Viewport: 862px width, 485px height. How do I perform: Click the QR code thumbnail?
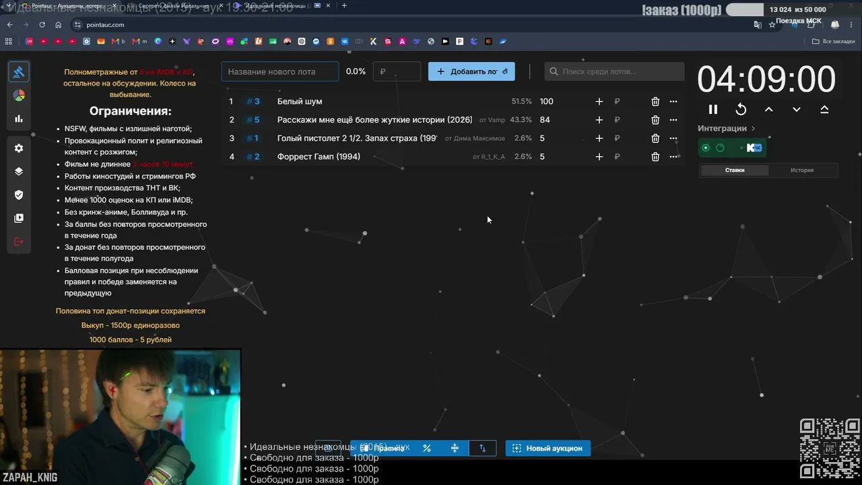pos(830,448)
